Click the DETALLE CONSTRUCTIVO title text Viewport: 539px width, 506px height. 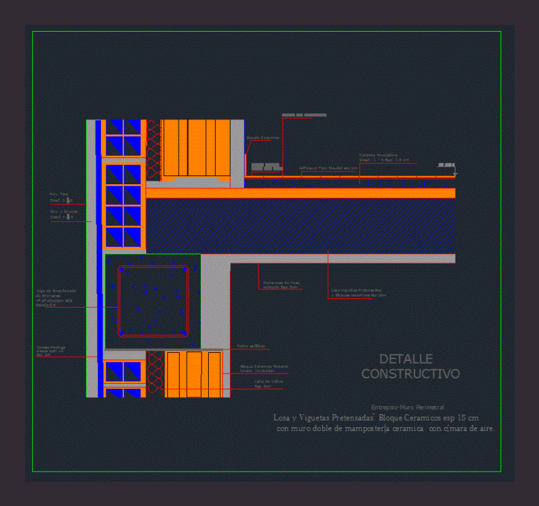410,366
